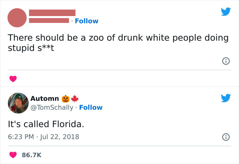The image size is (239, 164).
Task: Open the info icon beside the 2018 timestamp
Action: [225, 137]
